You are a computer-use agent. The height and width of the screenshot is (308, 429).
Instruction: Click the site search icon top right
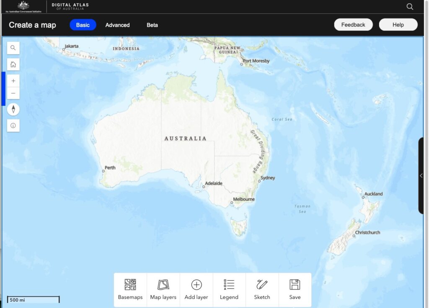coord(409,7)
